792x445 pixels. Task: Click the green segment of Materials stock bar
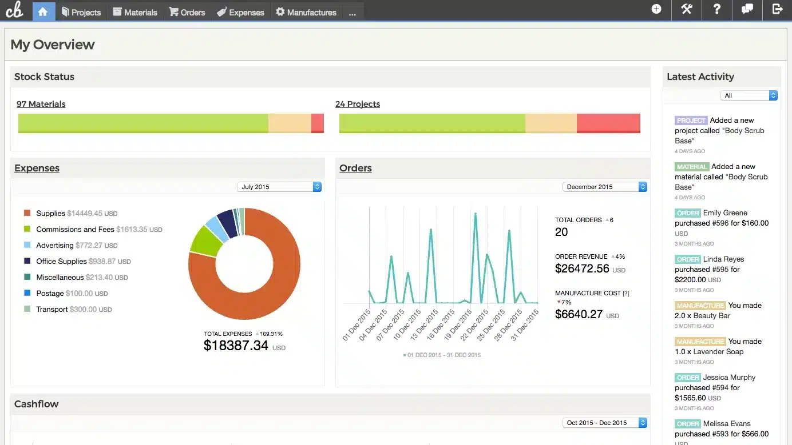click(x=143, y=123)
